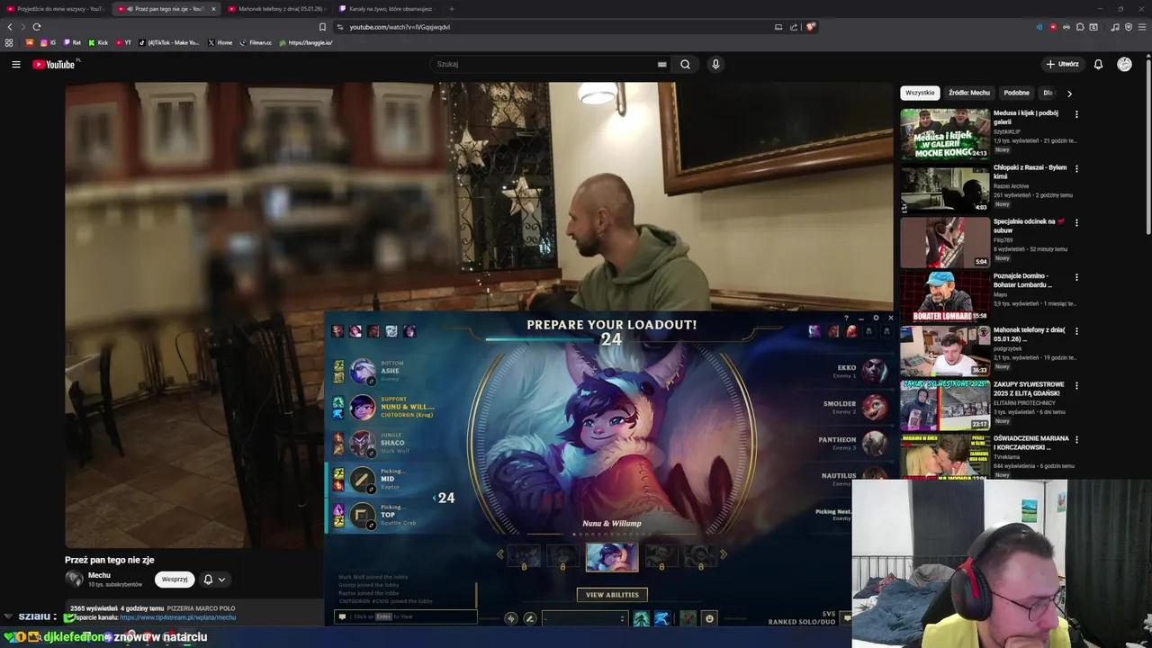Click View Abilities in champion select

click(612, 595)
